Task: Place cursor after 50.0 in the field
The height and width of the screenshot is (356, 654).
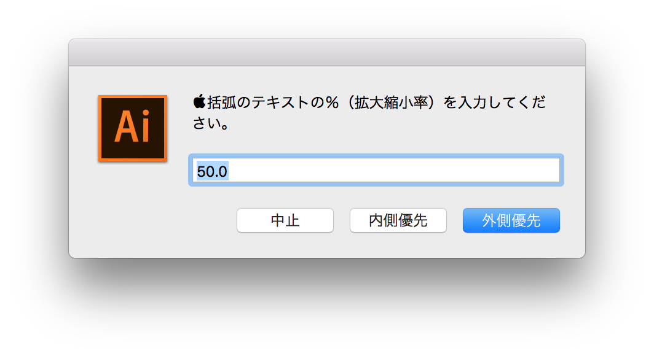Action: pos(230,171)
